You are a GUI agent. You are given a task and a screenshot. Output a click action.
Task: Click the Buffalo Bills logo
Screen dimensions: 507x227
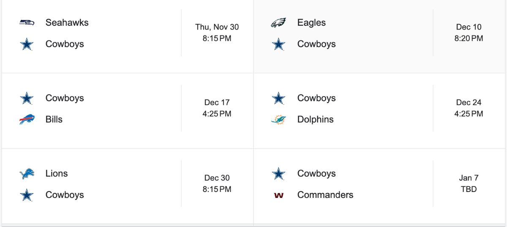[27, 119]
